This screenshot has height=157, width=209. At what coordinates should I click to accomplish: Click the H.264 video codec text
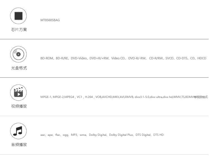point(89,97)
